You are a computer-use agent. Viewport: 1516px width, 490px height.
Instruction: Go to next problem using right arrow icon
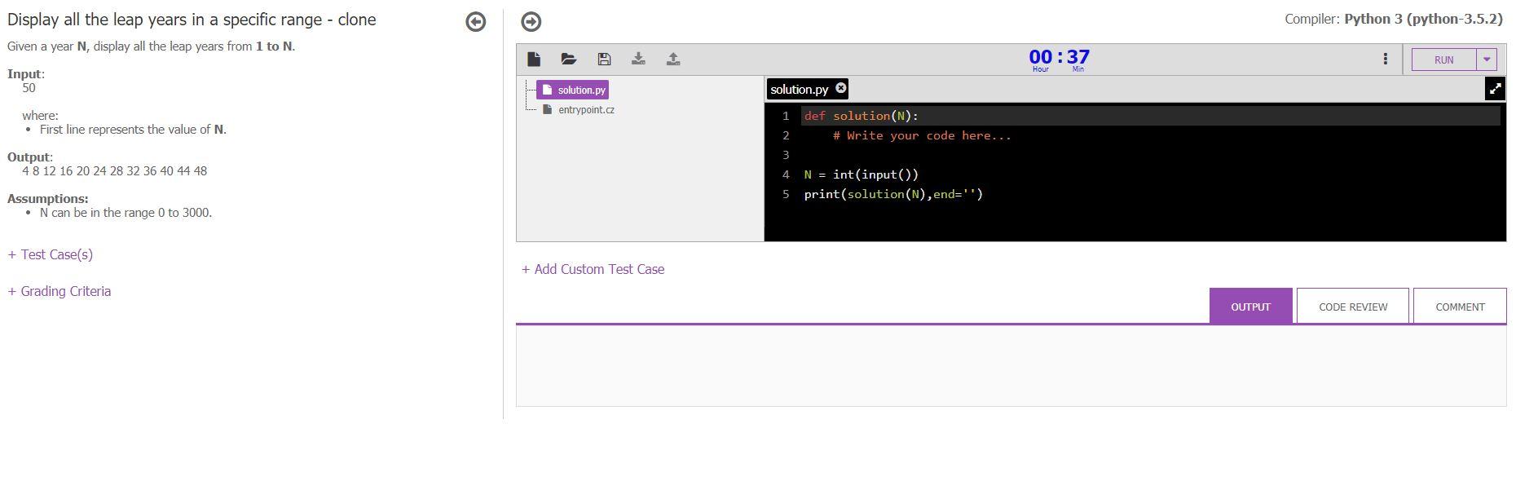pyautogui.click(x=531, y=22)
